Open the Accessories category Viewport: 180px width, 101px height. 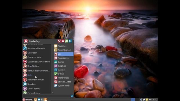pyautogui.click(x=64, y=58)
